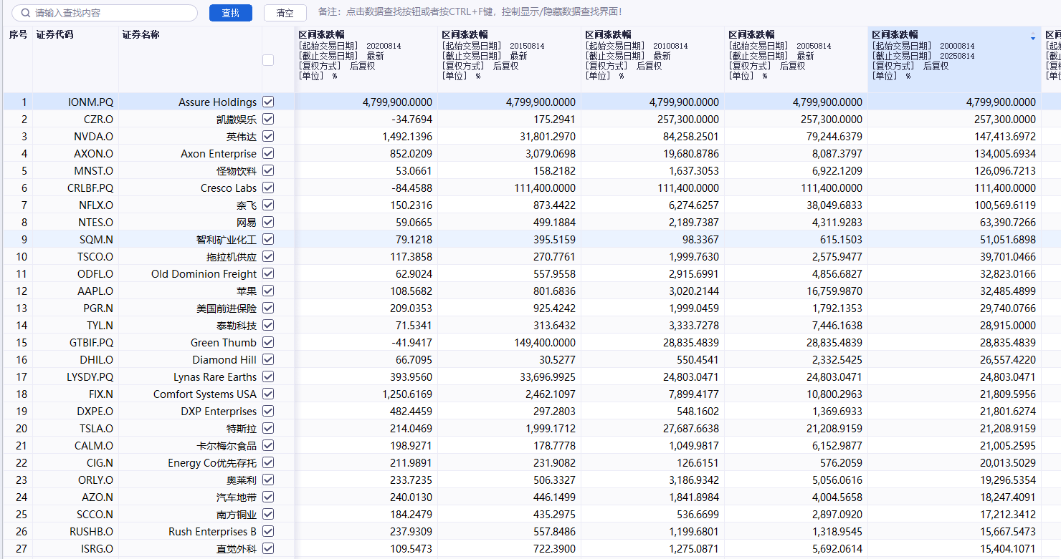Viewport: 1061px width, 559px height.
Task: Uncheck the 怪物饮料 row checkbox
Action: 268,170
